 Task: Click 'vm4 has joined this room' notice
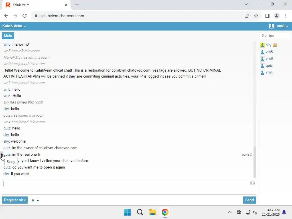[x=24, y=122]
